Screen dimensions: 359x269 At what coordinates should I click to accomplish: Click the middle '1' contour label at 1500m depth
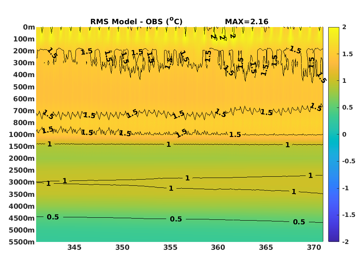(x=169, y=145)
